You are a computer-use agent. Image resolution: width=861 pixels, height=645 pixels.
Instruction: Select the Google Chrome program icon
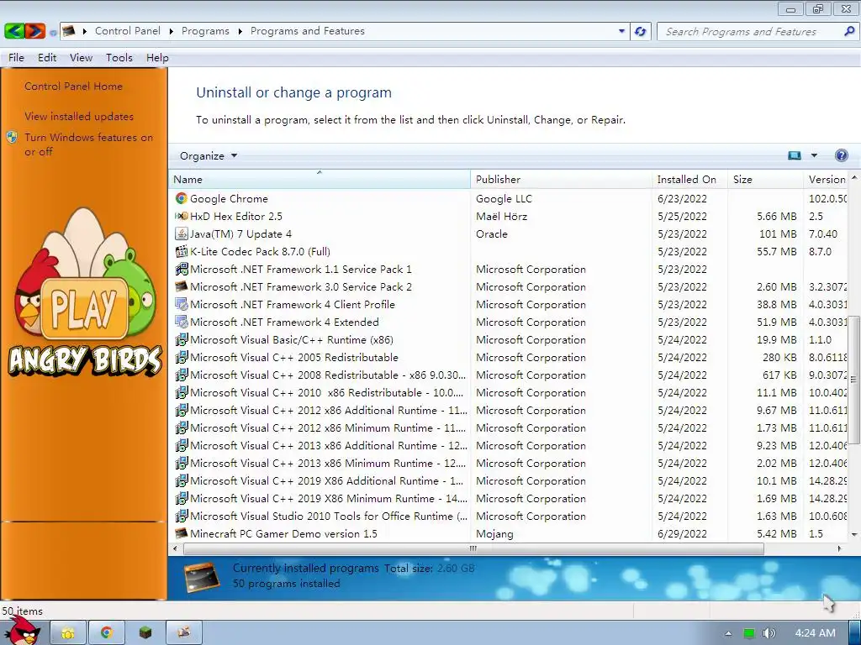182,198
